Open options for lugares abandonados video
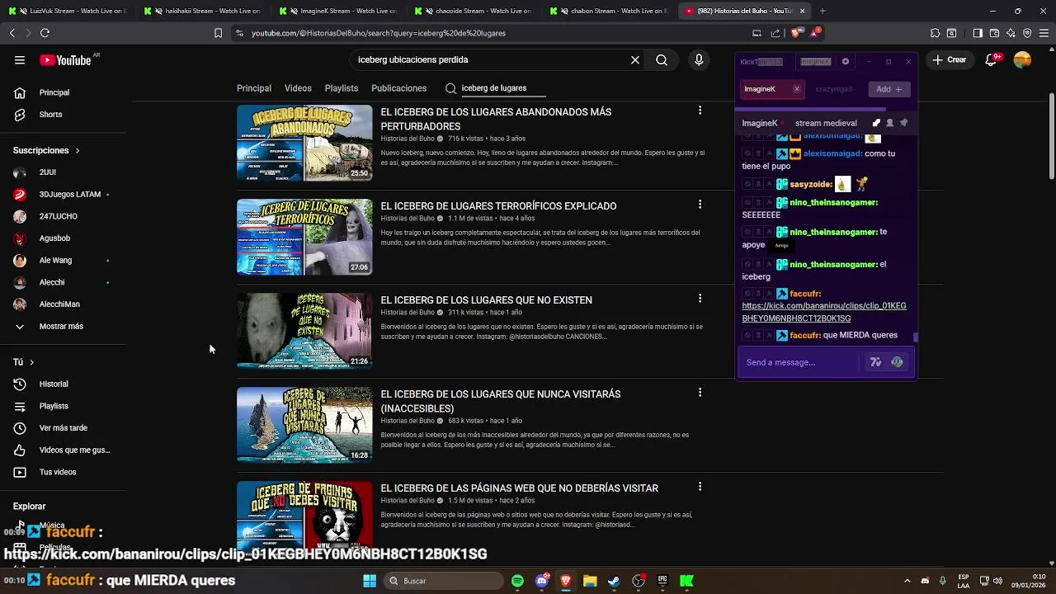 click(x=700, y=111)
